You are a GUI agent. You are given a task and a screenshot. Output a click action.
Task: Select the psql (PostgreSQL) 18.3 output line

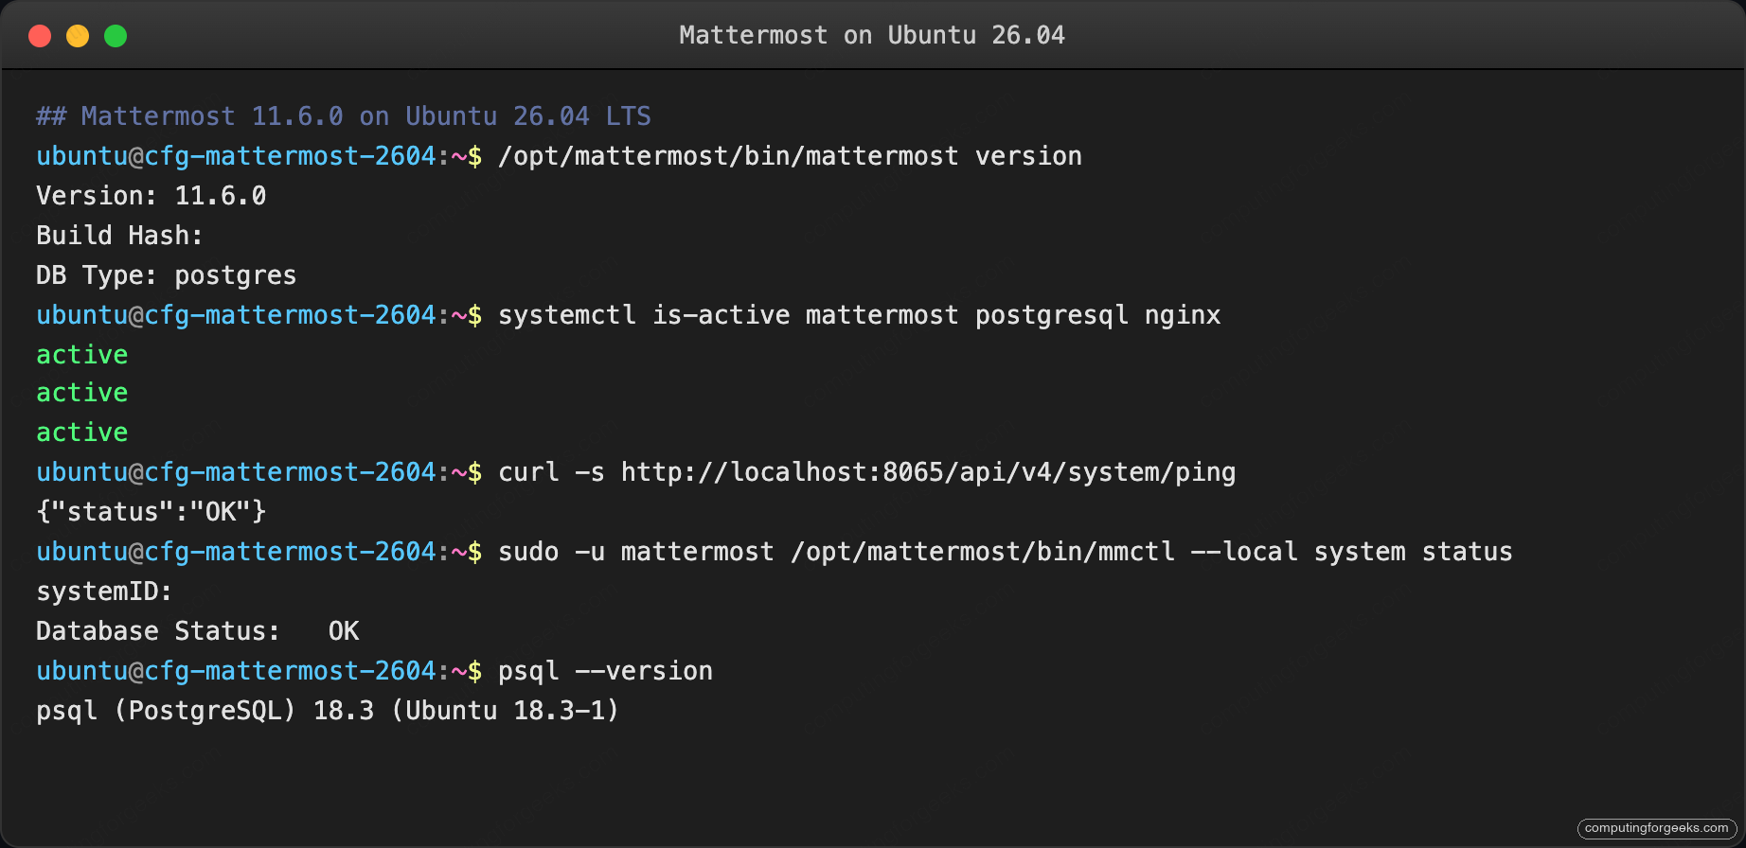pyautogui.click(x=328, y=711)
